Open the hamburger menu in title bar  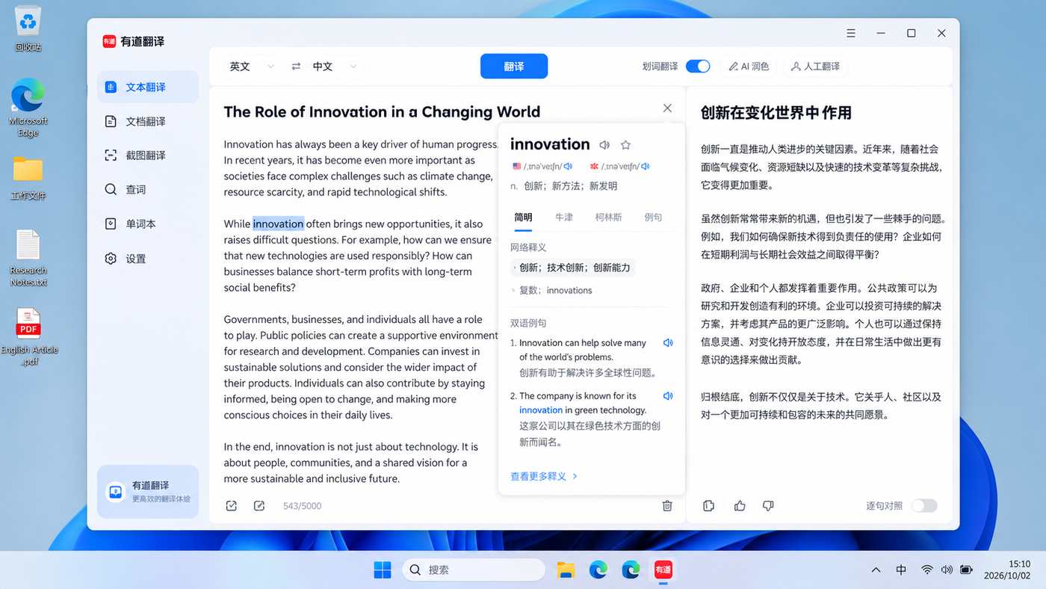click(x=851, y=34)
